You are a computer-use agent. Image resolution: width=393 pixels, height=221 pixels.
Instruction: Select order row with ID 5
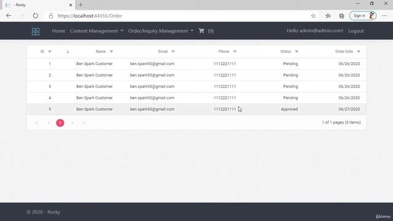pos(196,109)
